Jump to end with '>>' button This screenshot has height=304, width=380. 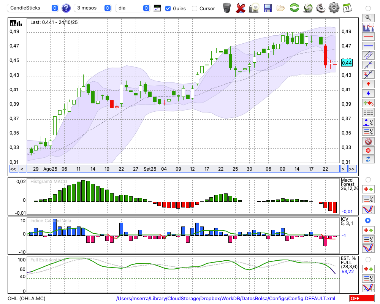point(352,169)
